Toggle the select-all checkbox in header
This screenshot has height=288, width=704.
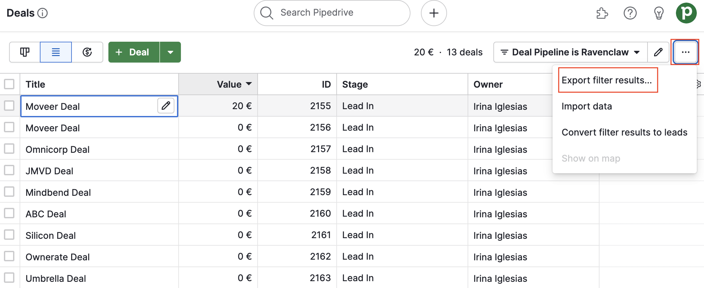point(9,84)
